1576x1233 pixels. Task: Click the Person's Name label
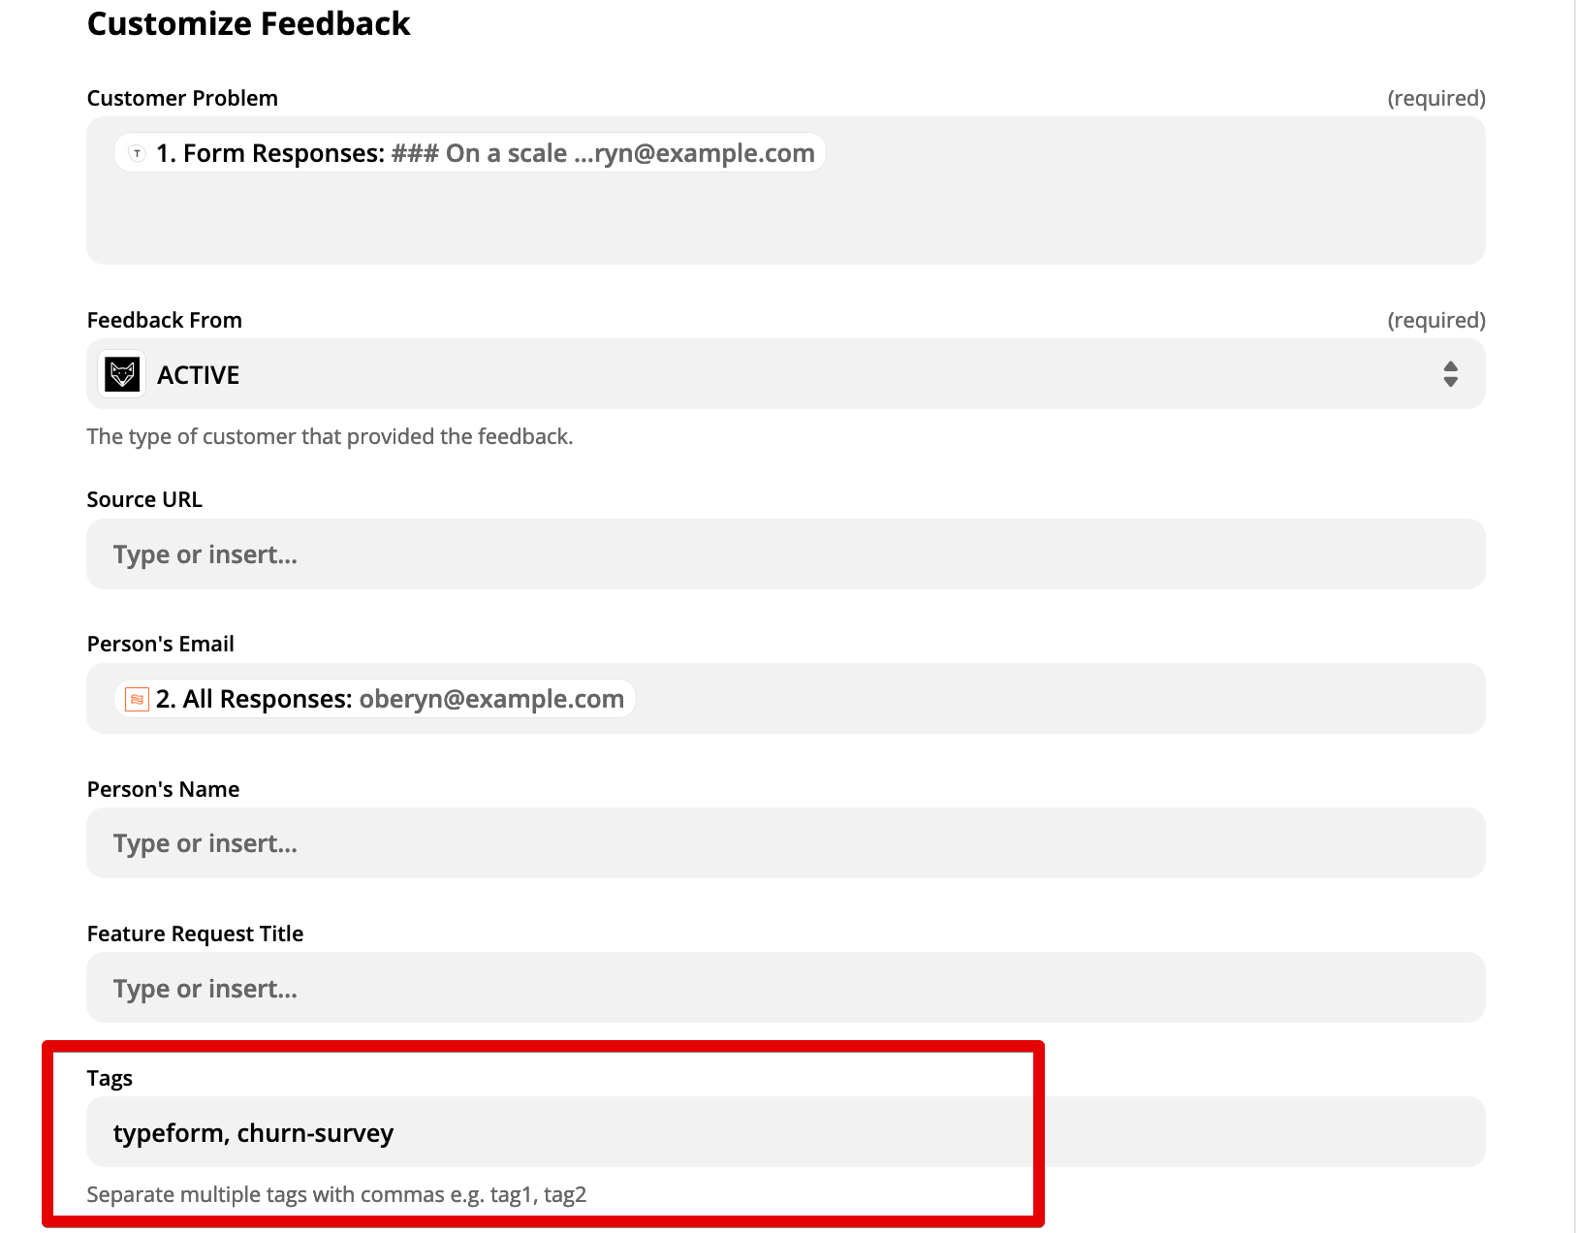click(163, 789)
